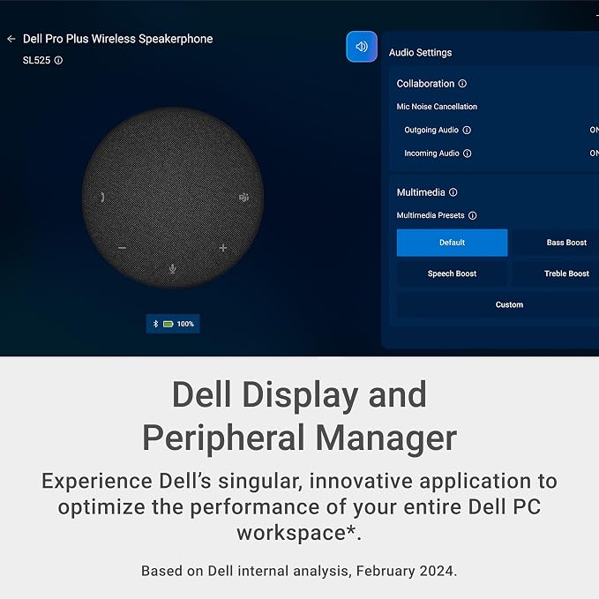Show info for Multimedia Presets
The height and width of the screenshot is (599, 599).
tap(473, 215)
